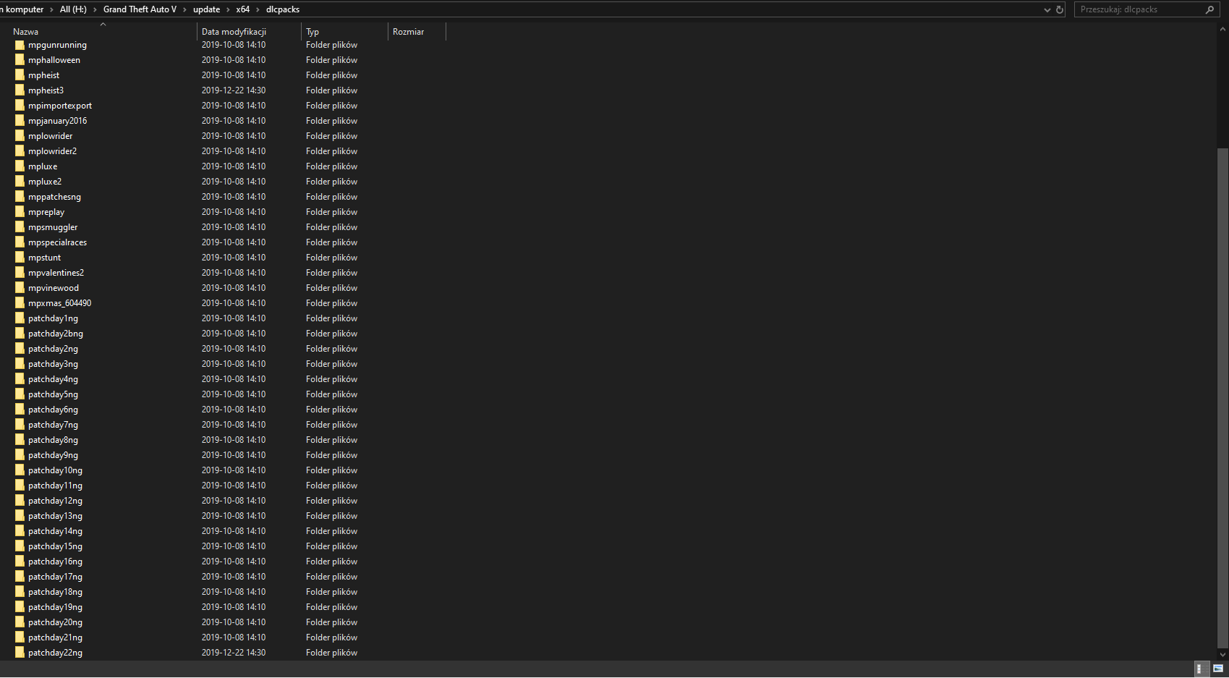Select patchday3ng folder name
This screenshot has width=1229, height=678.
pyautogui.click(x=53, y=364)
